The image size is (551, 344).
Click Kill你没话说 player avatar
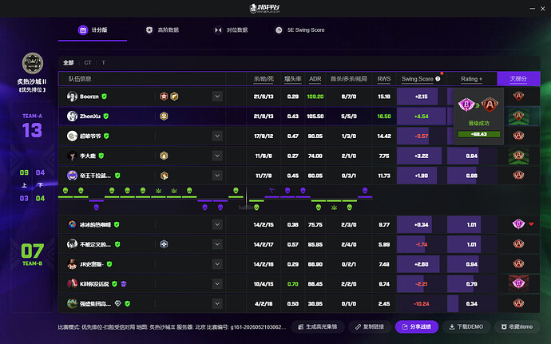[x=72, y=283]
